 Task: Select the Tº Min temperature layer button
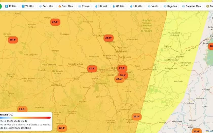[11, 6]
